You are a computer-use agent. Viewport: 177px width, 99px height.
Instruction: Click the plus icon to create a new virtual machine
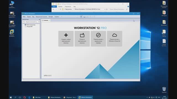point(66,35)
